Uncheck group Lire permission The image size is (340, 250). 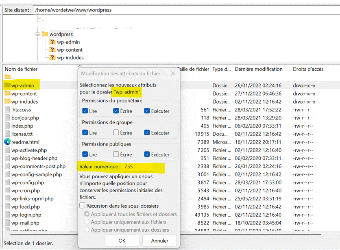point(85,133)
